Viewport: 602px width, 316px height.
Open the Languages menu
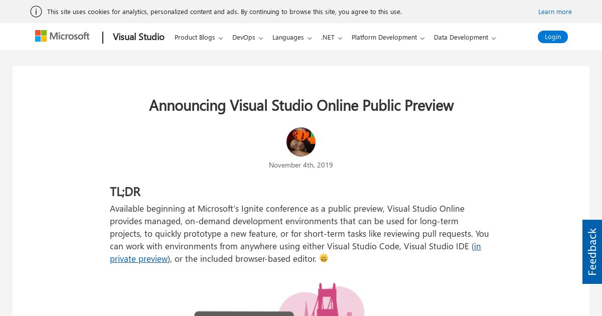(x=288, y=38)
